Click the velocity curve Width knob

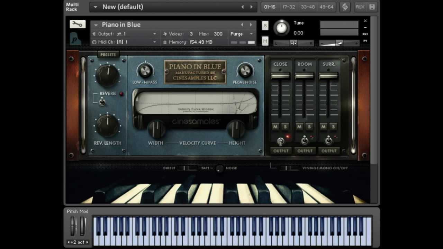[x=156, y=129]
